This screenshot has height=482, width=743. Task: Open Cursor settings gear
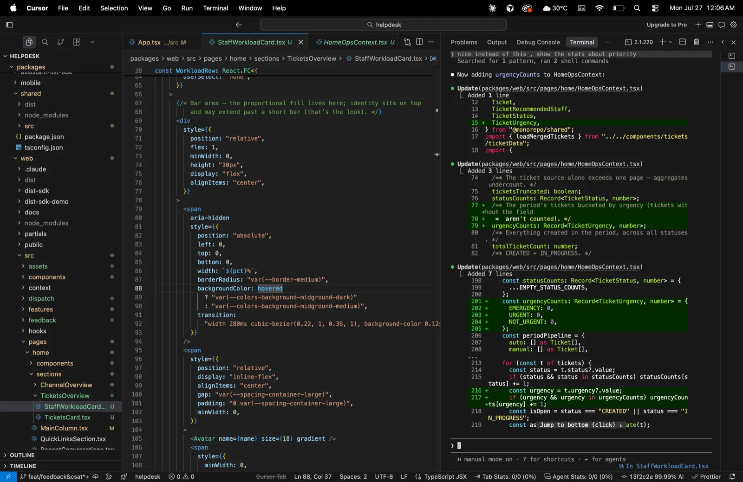[x=734, y=25]
